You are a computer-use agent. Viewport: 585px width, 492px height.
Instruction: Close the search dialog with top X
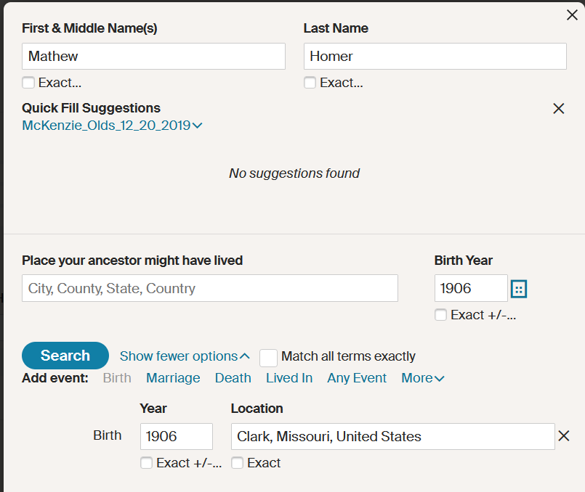click(572, 15)
